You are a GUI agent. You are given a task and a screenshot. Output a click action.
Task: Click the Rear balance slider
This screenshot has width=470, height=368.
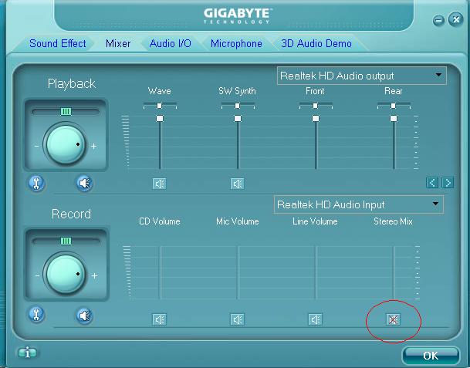pyautogui.click(x=394, y=106)
